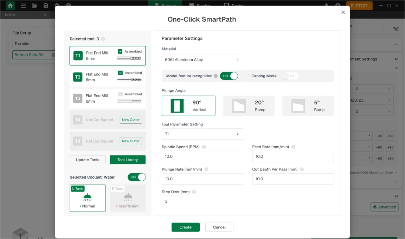This screenshot has height=239, width=405.
Task: Click the Cancel button
Action: tap(219, 227)
